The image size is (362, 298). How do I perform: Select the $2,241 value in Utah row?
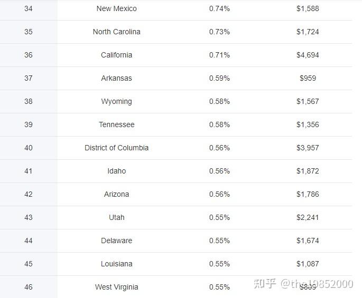pyautogui.click(x=308, y=217)
